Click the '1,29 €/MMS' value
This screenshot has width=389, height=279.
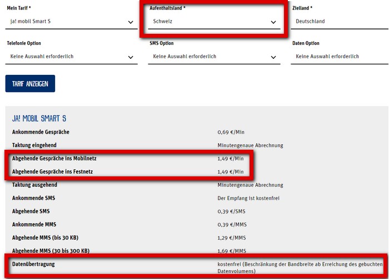point(232,238)
